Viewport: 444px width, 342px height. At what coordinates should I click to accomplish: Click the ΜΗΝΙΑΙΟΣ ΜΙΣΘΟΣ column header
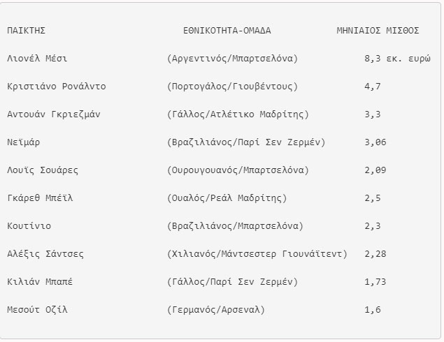(378, 31)
